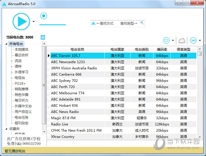Click the 128kbps cell of Radio Live

[x=162, y=124]
